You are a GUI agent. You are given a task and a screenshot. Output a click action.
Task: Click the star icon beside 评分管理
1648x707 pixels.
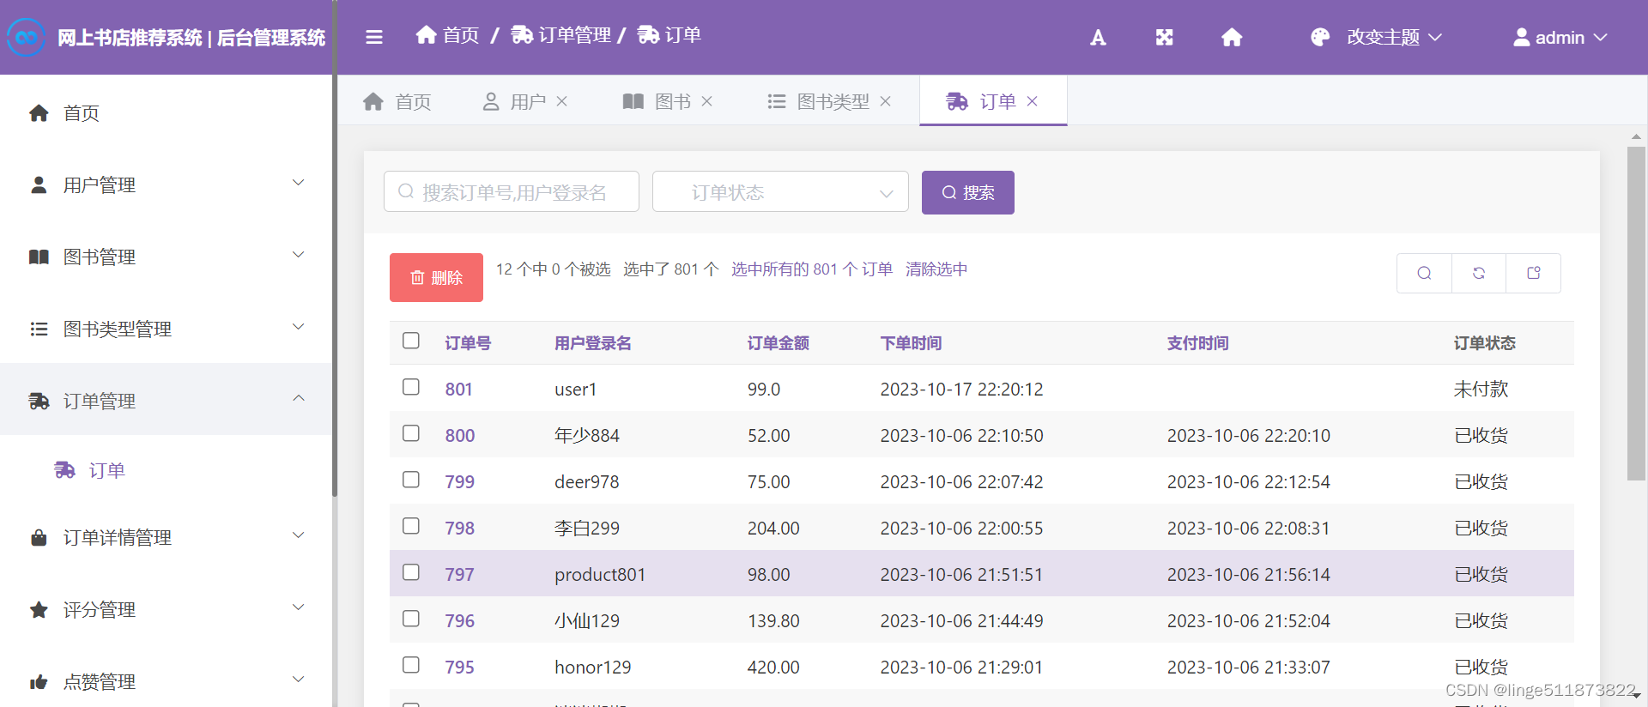pos(39,609)
